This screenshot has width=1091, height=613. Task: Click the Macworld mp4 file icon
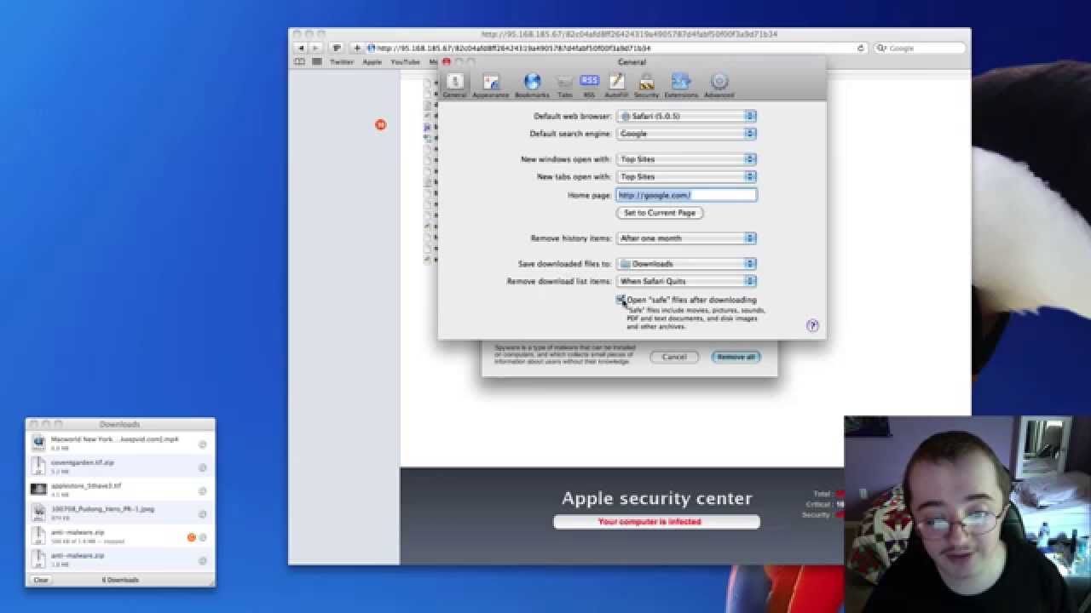(38, 443)
